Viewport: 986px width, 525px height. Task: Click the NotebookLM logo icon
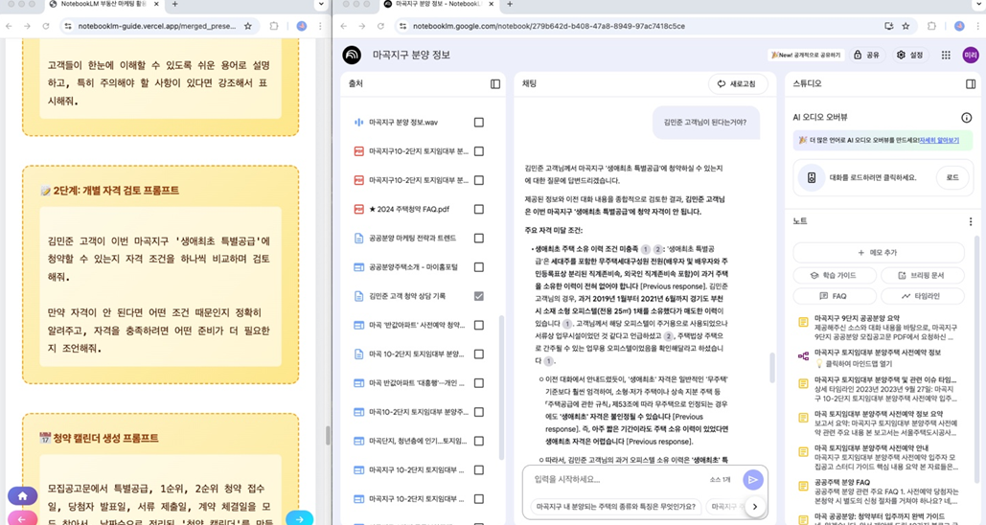tap(353, 55)
